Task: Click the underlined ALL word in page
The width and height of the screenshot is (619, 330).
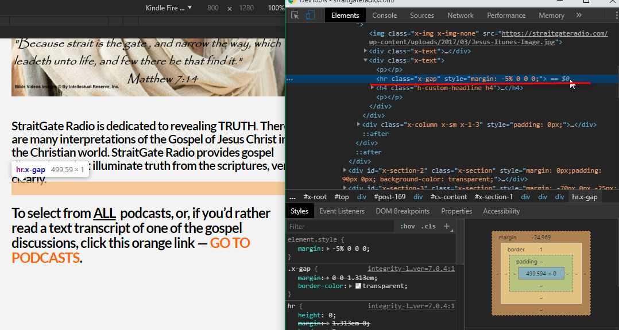Action: [105, 213]
